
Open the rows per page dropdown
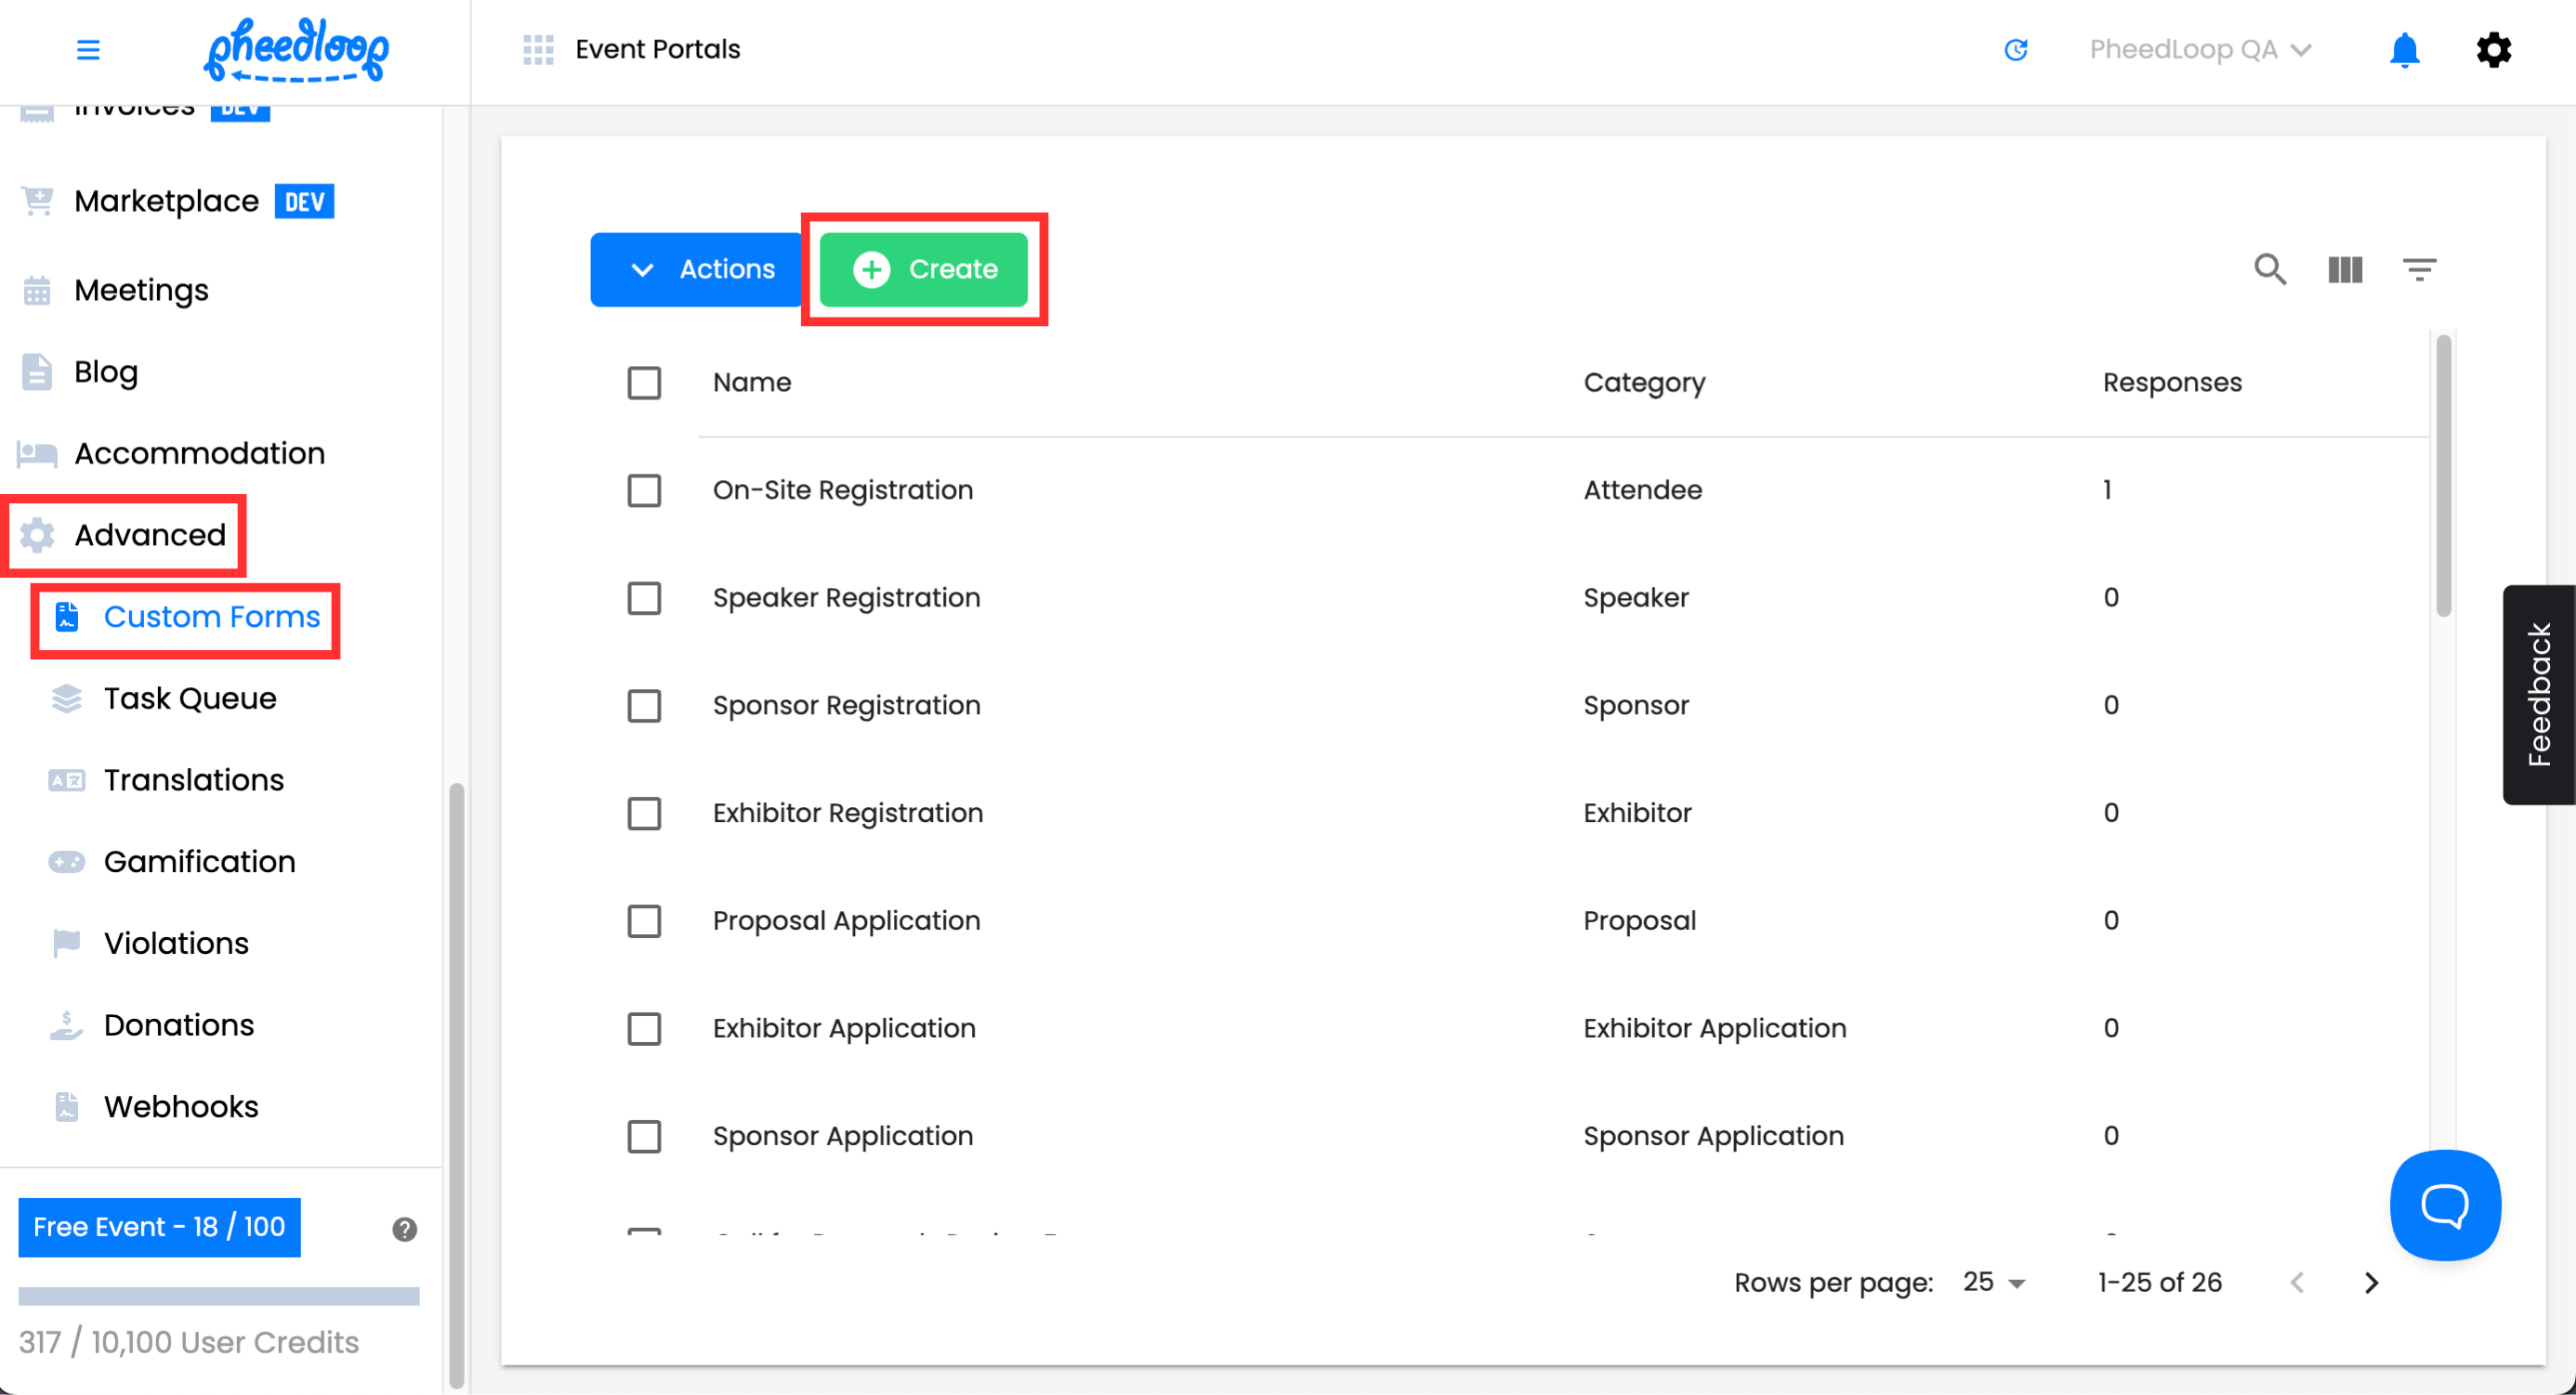(1994, 1282)
